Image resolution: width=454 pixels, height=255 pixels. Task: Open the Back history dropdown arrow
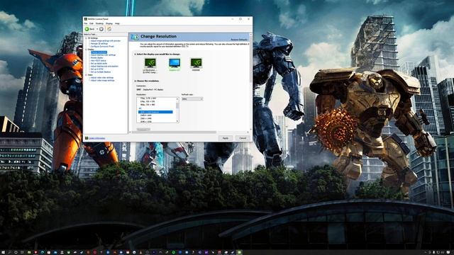[97, 29]
